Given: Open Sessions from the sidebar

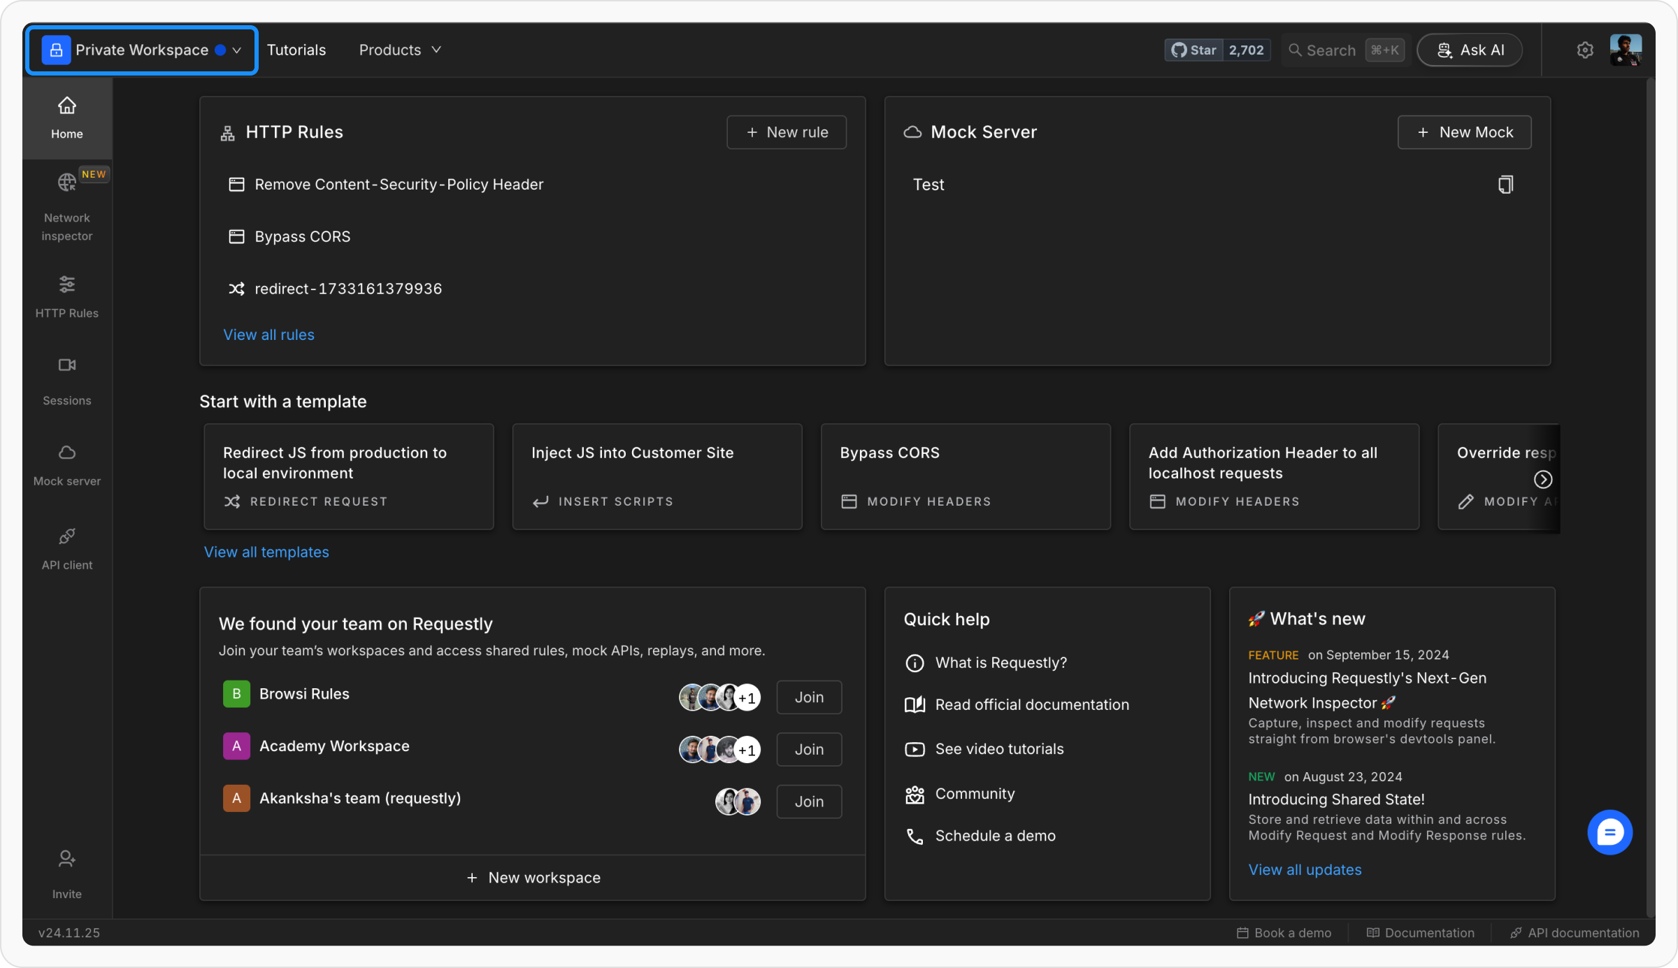Looking at the screenshot, I should [66, 366].
